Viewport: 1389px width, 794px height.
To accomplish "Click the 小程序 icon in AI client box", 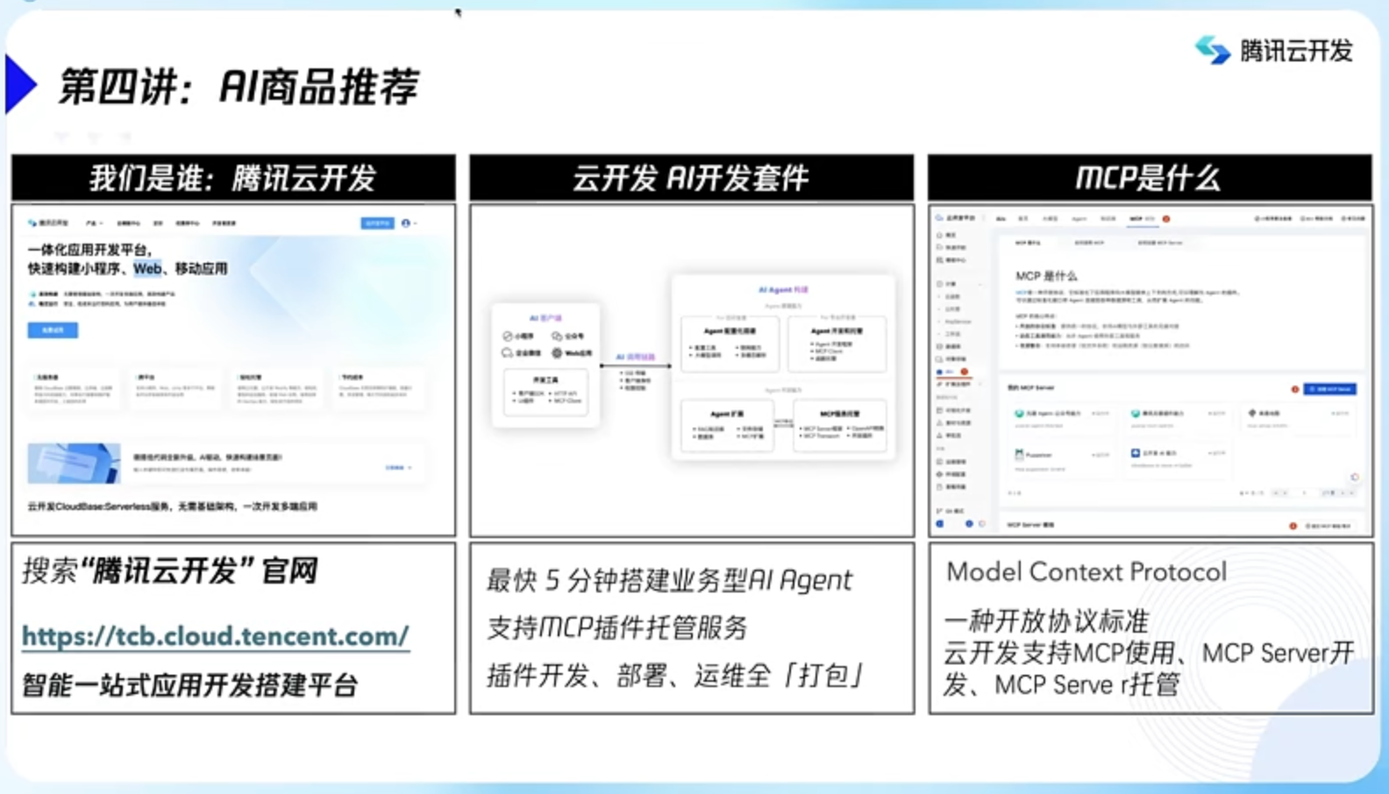I will 508,337.
